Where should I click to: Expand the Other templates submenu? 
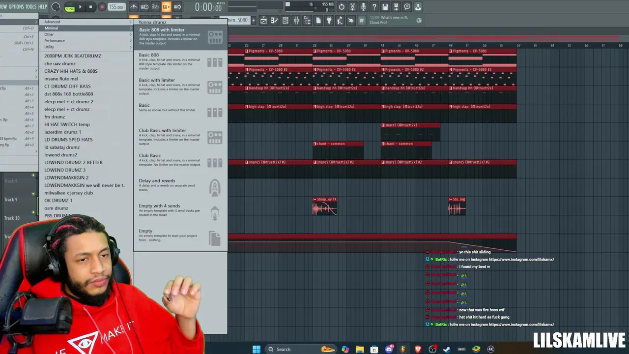[x=86, y=34]
